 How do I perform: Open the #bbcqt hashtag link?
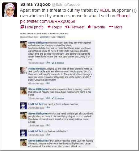(123, 16)
